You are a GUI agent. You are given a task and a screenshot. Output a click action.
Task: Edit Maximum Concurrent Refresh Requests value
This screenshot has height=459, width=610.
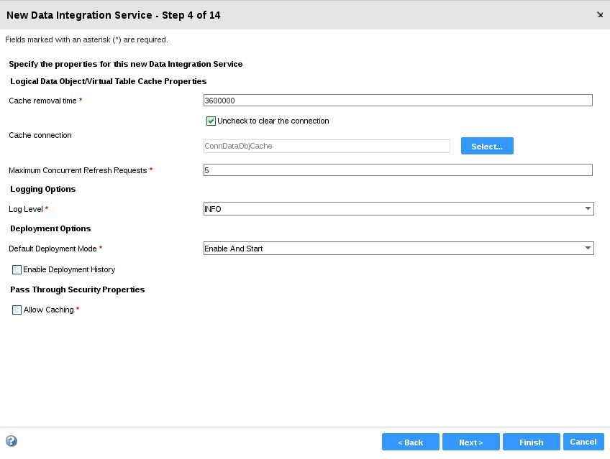tap(398, 170)
